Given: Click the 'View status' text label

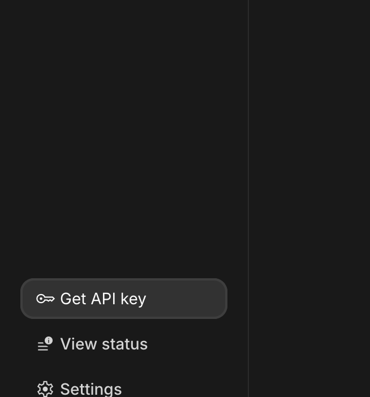Looking at the screenshot, I should (104, 344).
